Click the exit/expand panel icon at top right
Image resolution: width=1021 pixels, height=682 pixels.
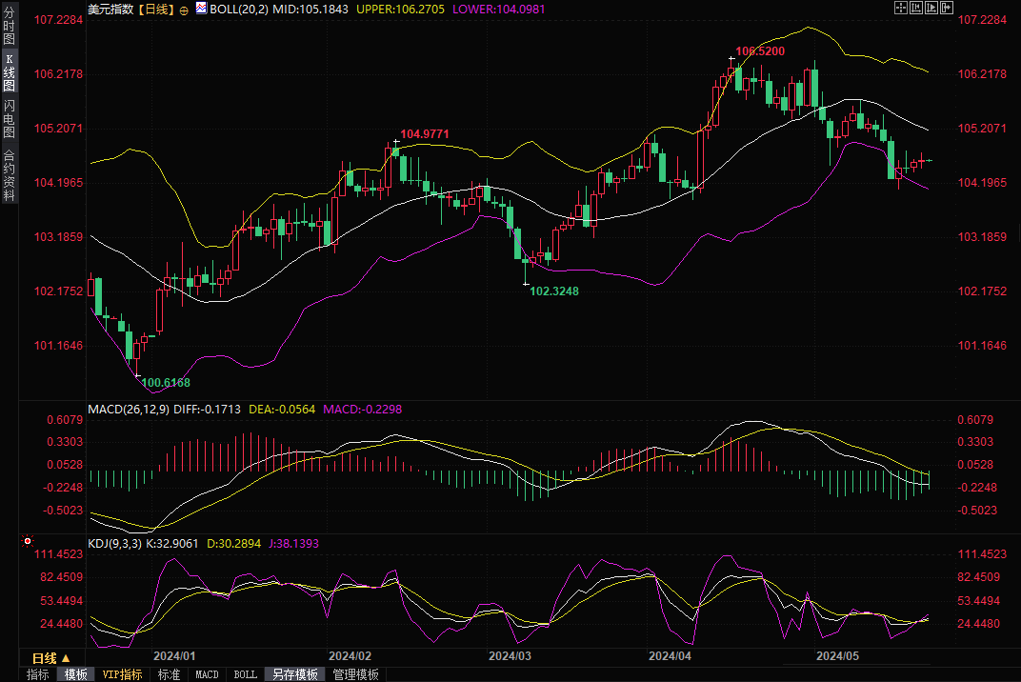945,8
